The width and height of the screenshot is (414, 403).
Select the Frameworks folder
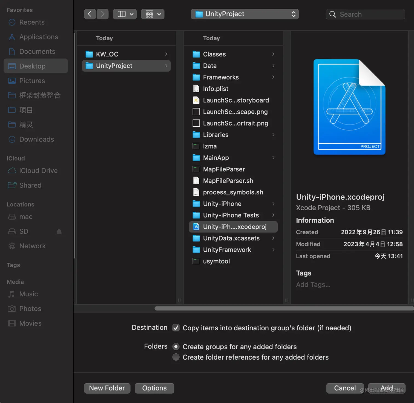(x=233, y=77)
